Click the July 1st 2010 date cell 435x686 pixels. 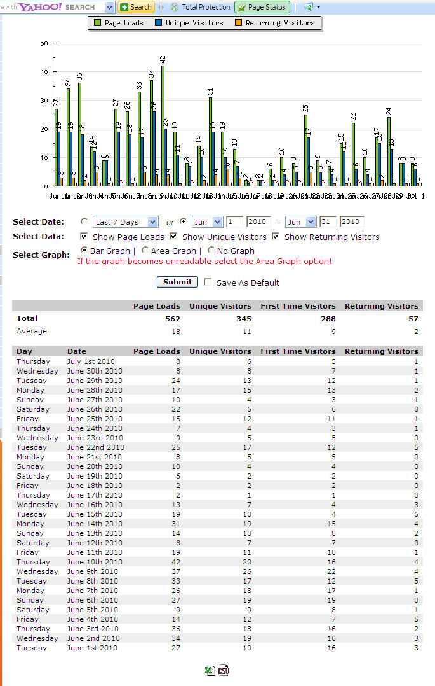pyautogui.click(x=91, y=361)
